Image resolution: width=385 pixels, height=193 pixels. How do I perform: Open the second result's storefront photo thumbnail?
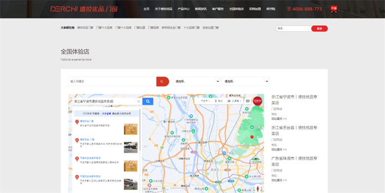130,147
